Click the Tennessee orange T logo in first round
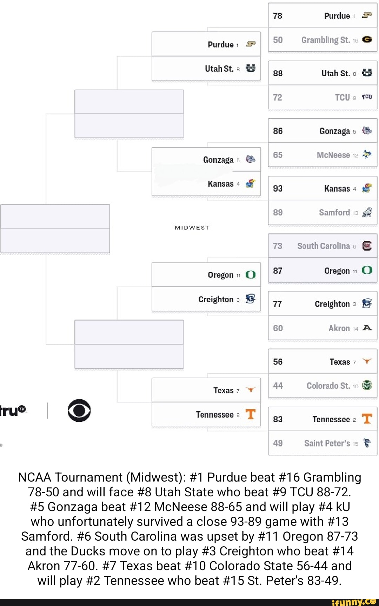This screenshot has width=379, height=606. [367, 419]
